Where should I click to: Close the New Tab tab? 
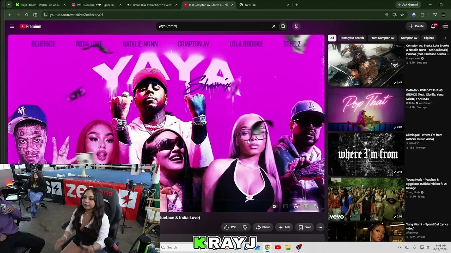click(288, 5)
